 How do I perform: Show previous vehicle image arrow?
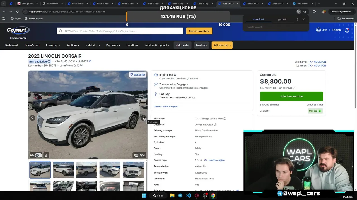32,118
